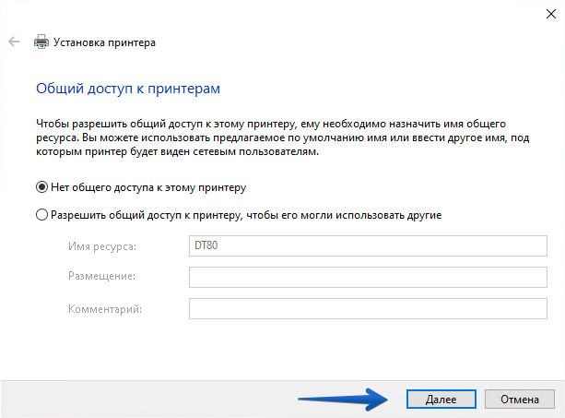Click the "Установка принтера" window title
The image size is (565, 418).
point(104,42)
